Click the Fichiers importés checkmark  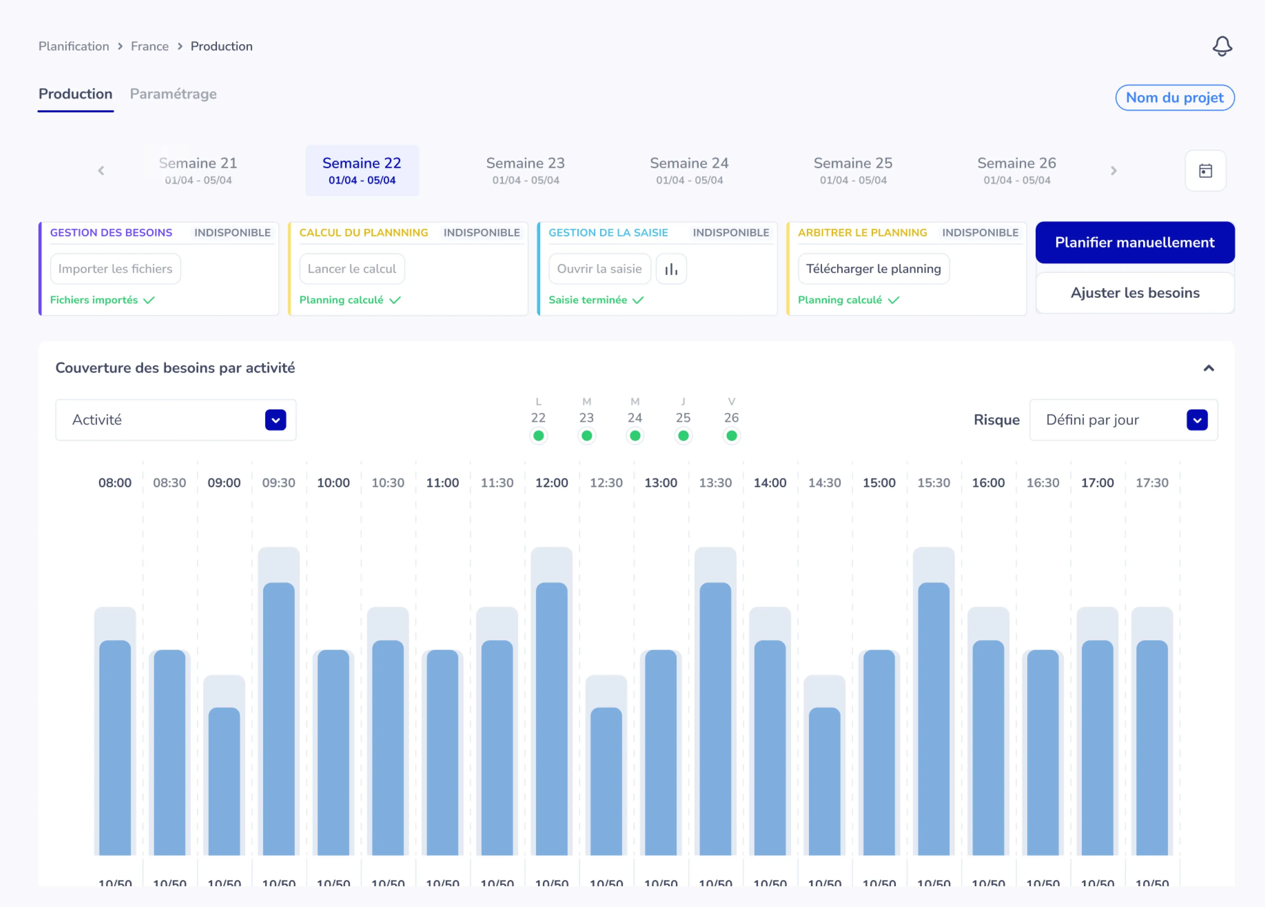(x=148, y=300)
